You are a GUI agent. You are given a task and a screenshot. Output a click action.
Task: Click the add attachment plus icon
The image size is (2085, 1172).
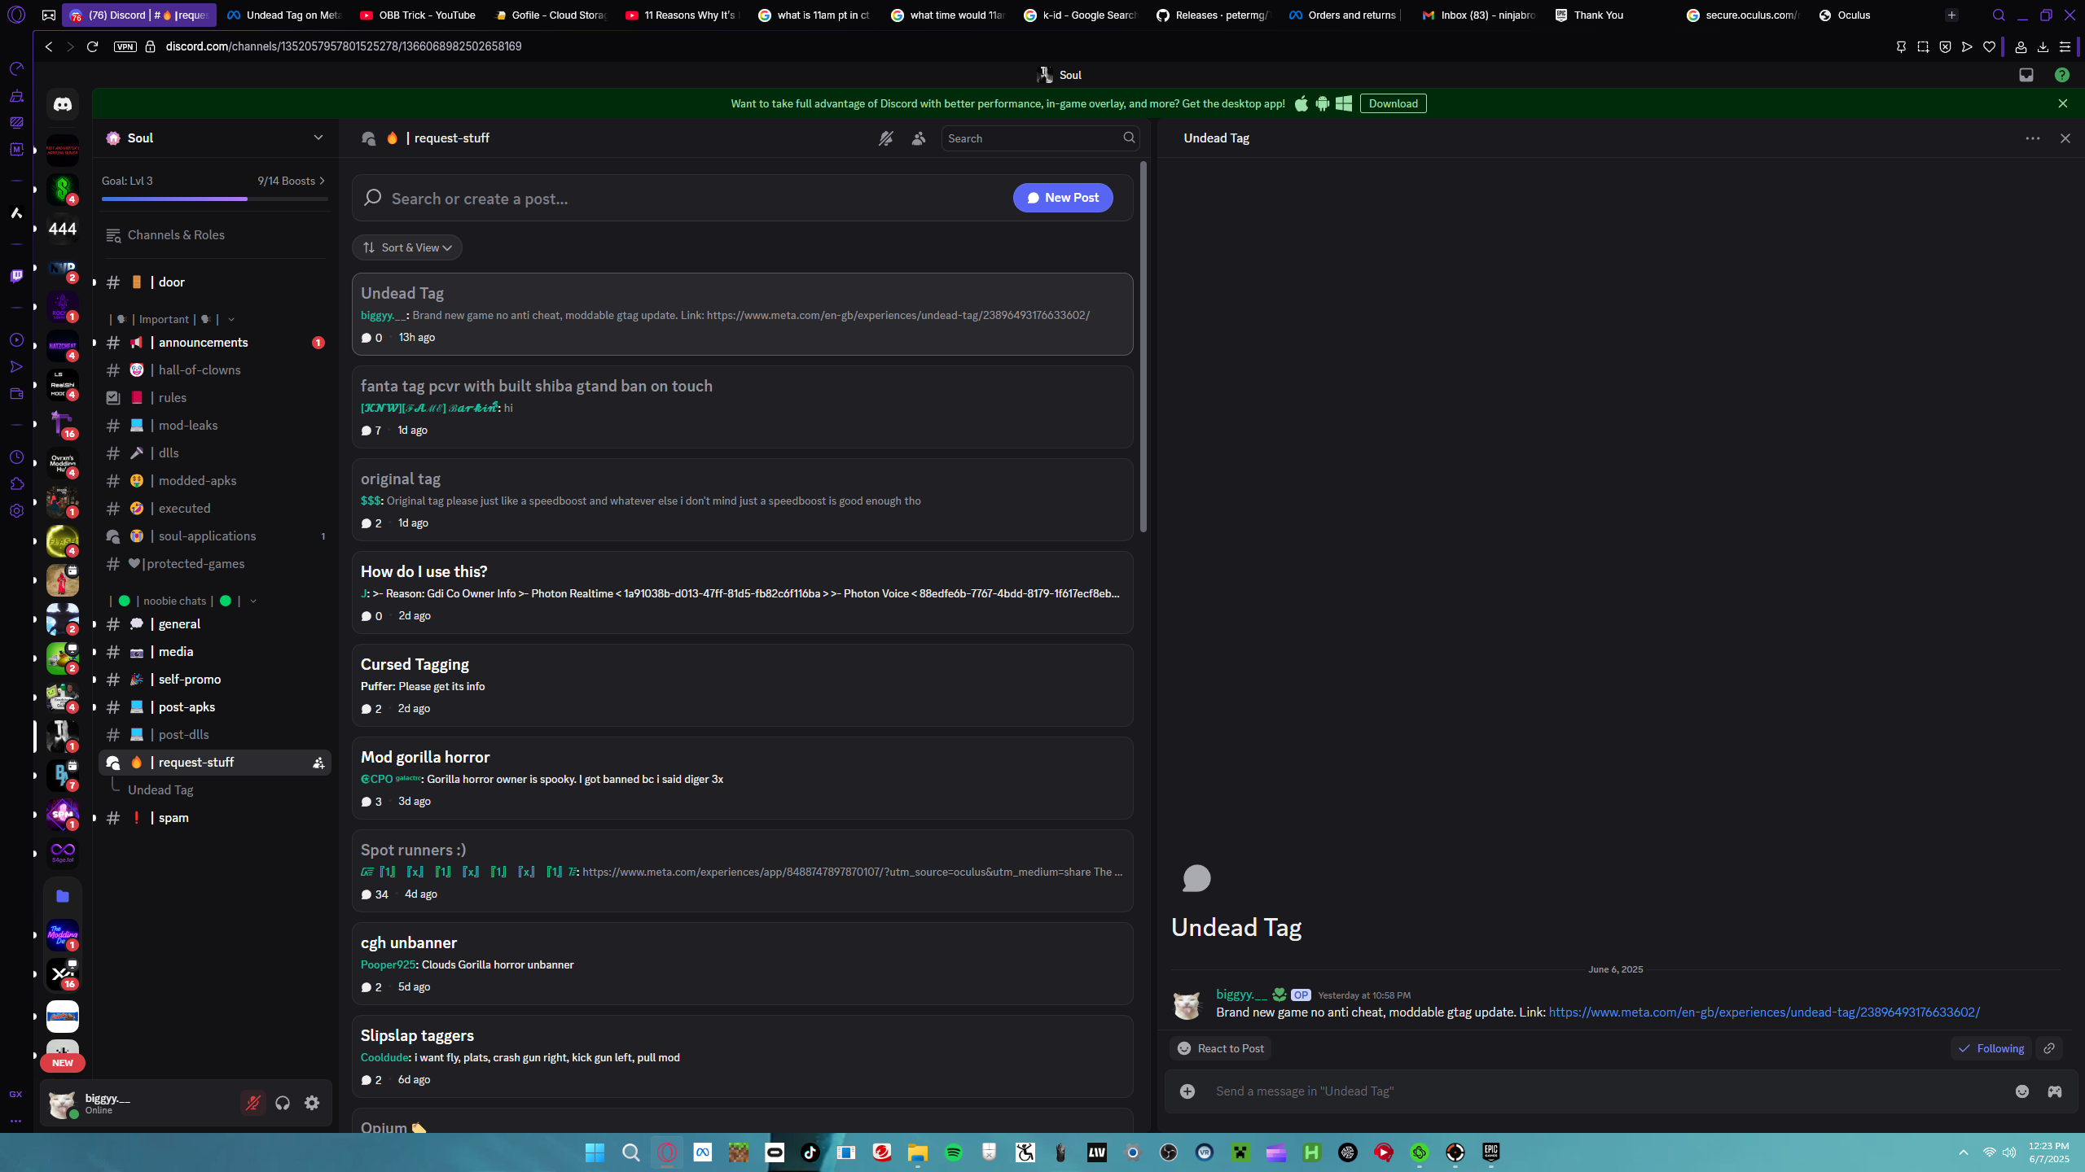point(1187,1091)
